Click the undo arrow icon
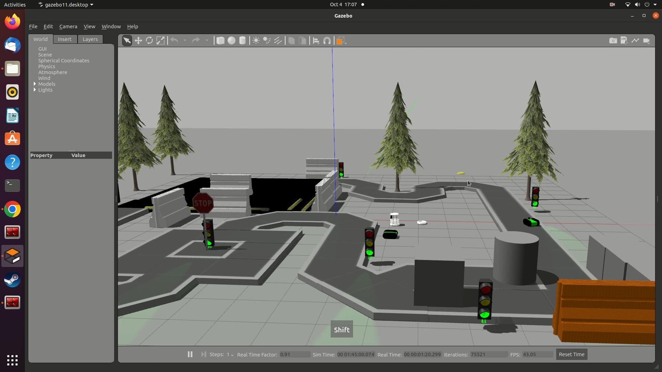662x372 pixels. tap(174, 41)
